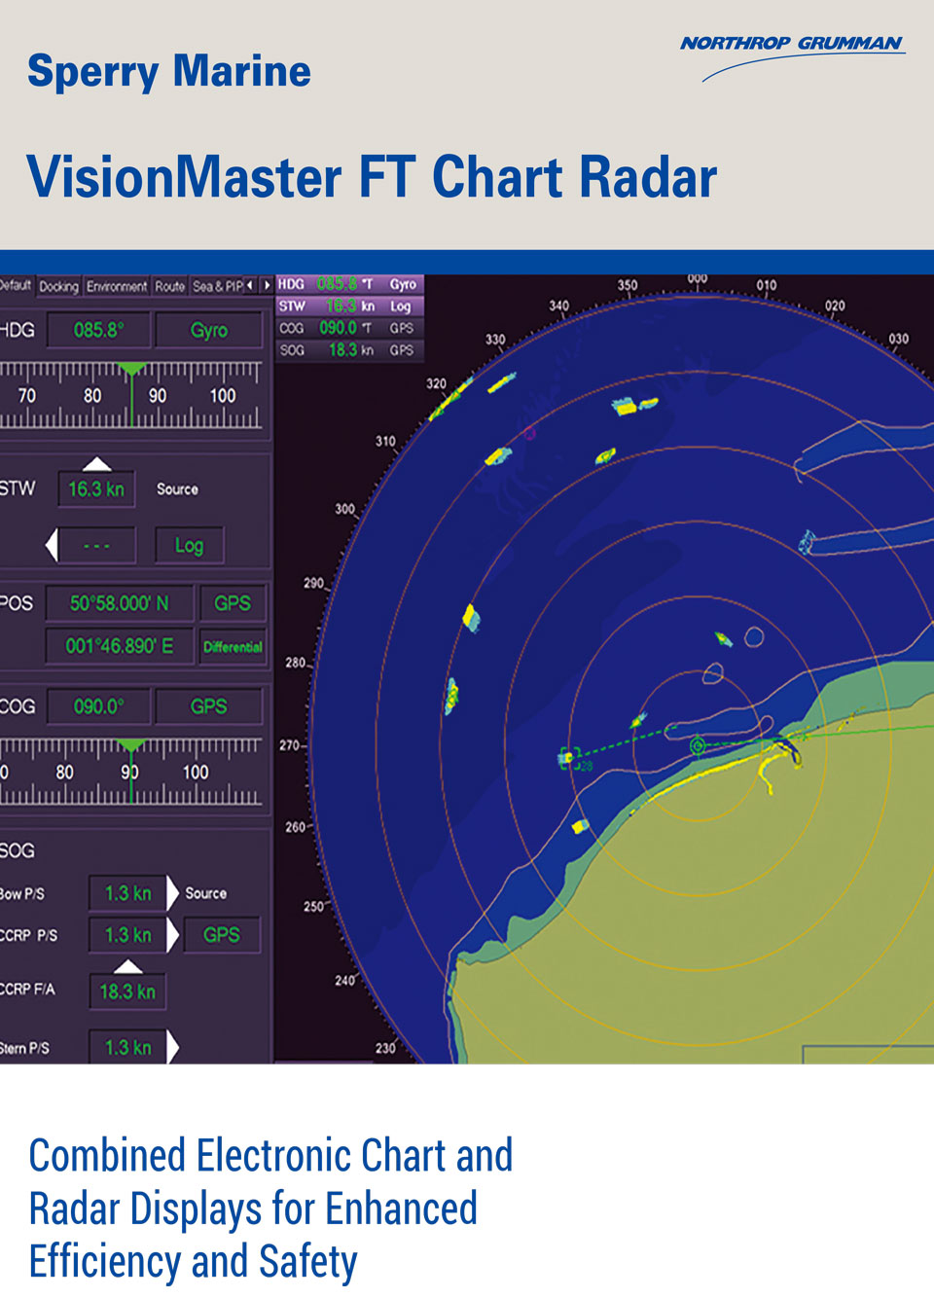Viewport: 934px width, 1298px height.
Task: Click the up arrow above STW 16.3 kn
Action: (96, 463)
